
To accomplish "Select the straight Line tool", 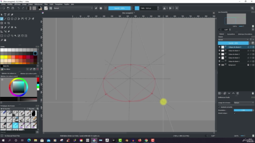I will pyautogui.click(x=5, y=19).
